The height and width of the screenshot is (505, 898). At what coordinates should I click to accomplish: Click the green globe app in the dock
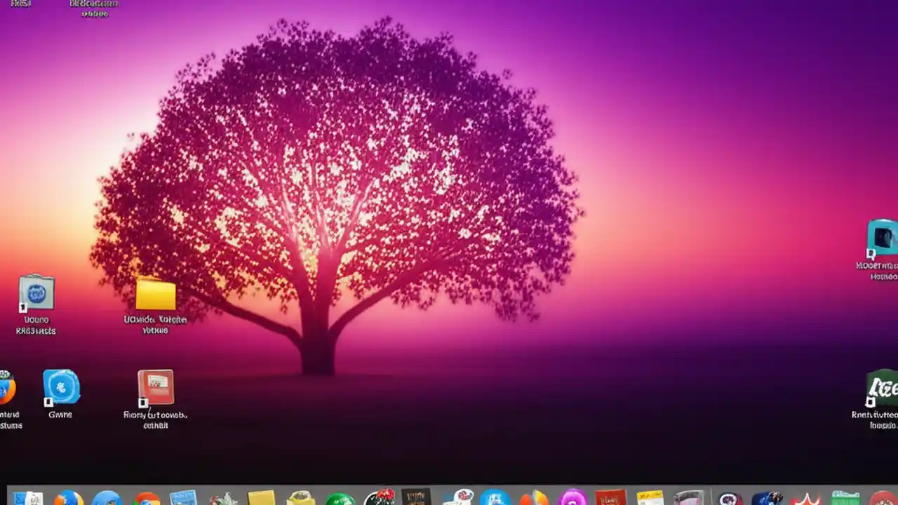click(x=340, y=499)
